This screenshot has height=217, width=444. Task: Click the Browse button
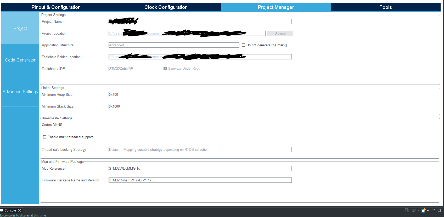(280, 33)
